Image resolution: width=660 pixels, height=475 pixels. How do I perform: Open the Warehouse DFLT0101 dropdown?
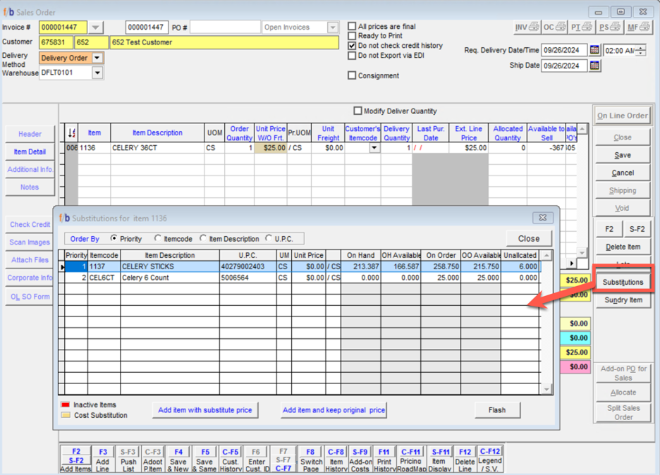pyautogui.click(x=97, y=73)
